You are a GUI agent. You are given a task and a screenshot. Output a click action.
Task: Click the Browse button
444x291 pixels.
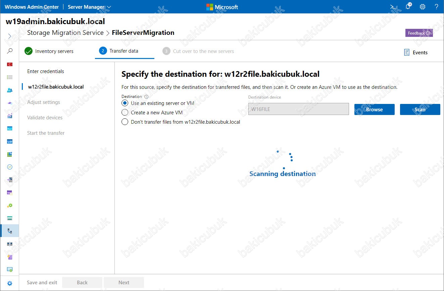point(375,109)
